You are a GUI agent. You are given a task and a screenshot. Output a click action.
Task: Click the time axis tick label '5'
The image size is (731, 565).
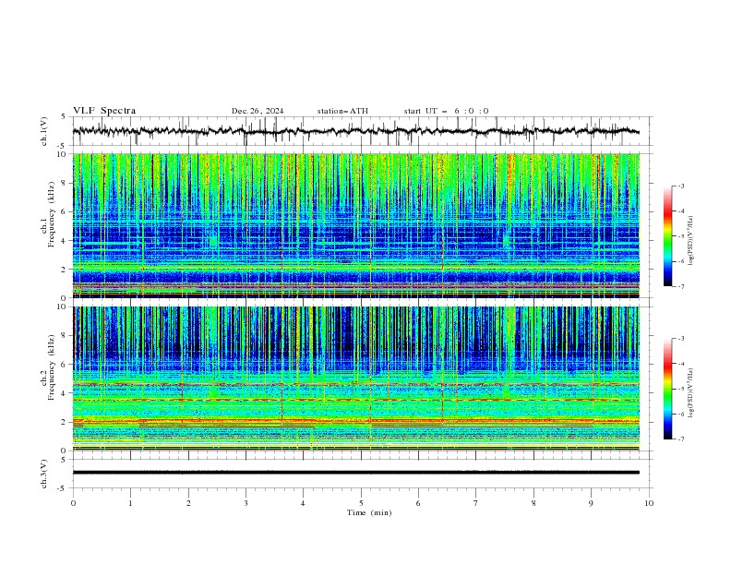point(361,503)
